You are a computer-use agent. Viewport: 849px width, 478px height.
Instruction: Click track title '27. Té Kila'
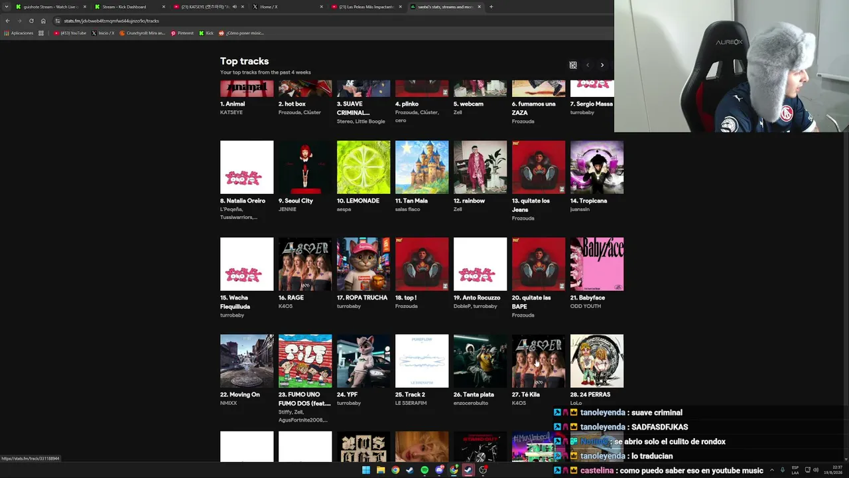pyautogui.click(x=526, y=395)
